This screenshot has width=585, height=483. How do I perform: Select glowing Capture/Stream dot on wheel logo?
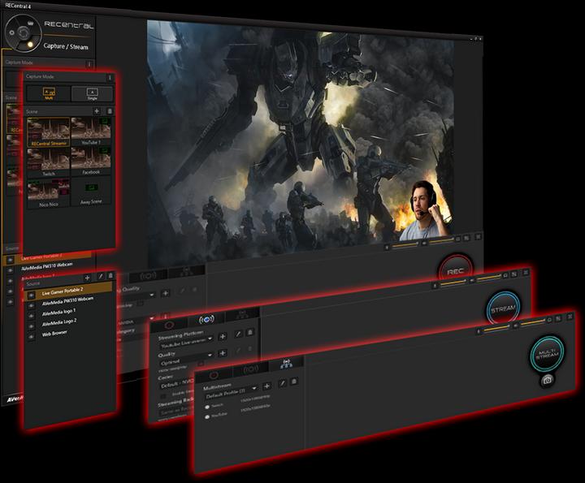30,45
